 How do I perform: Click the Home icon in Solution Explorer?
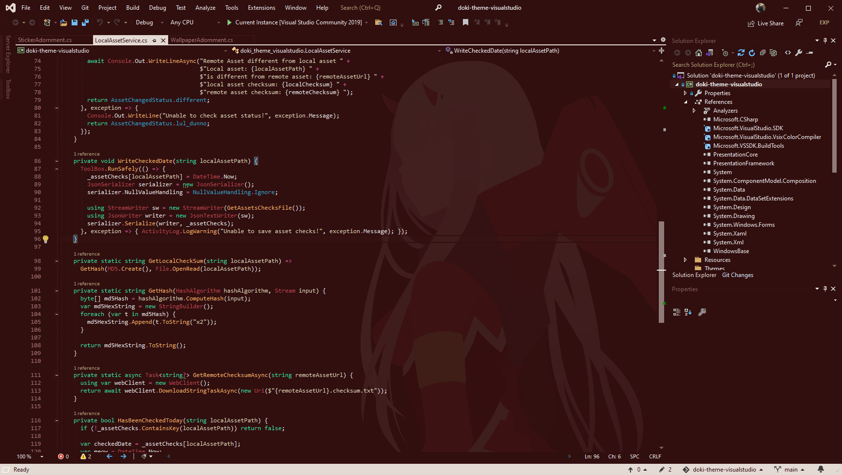point(699,53)
